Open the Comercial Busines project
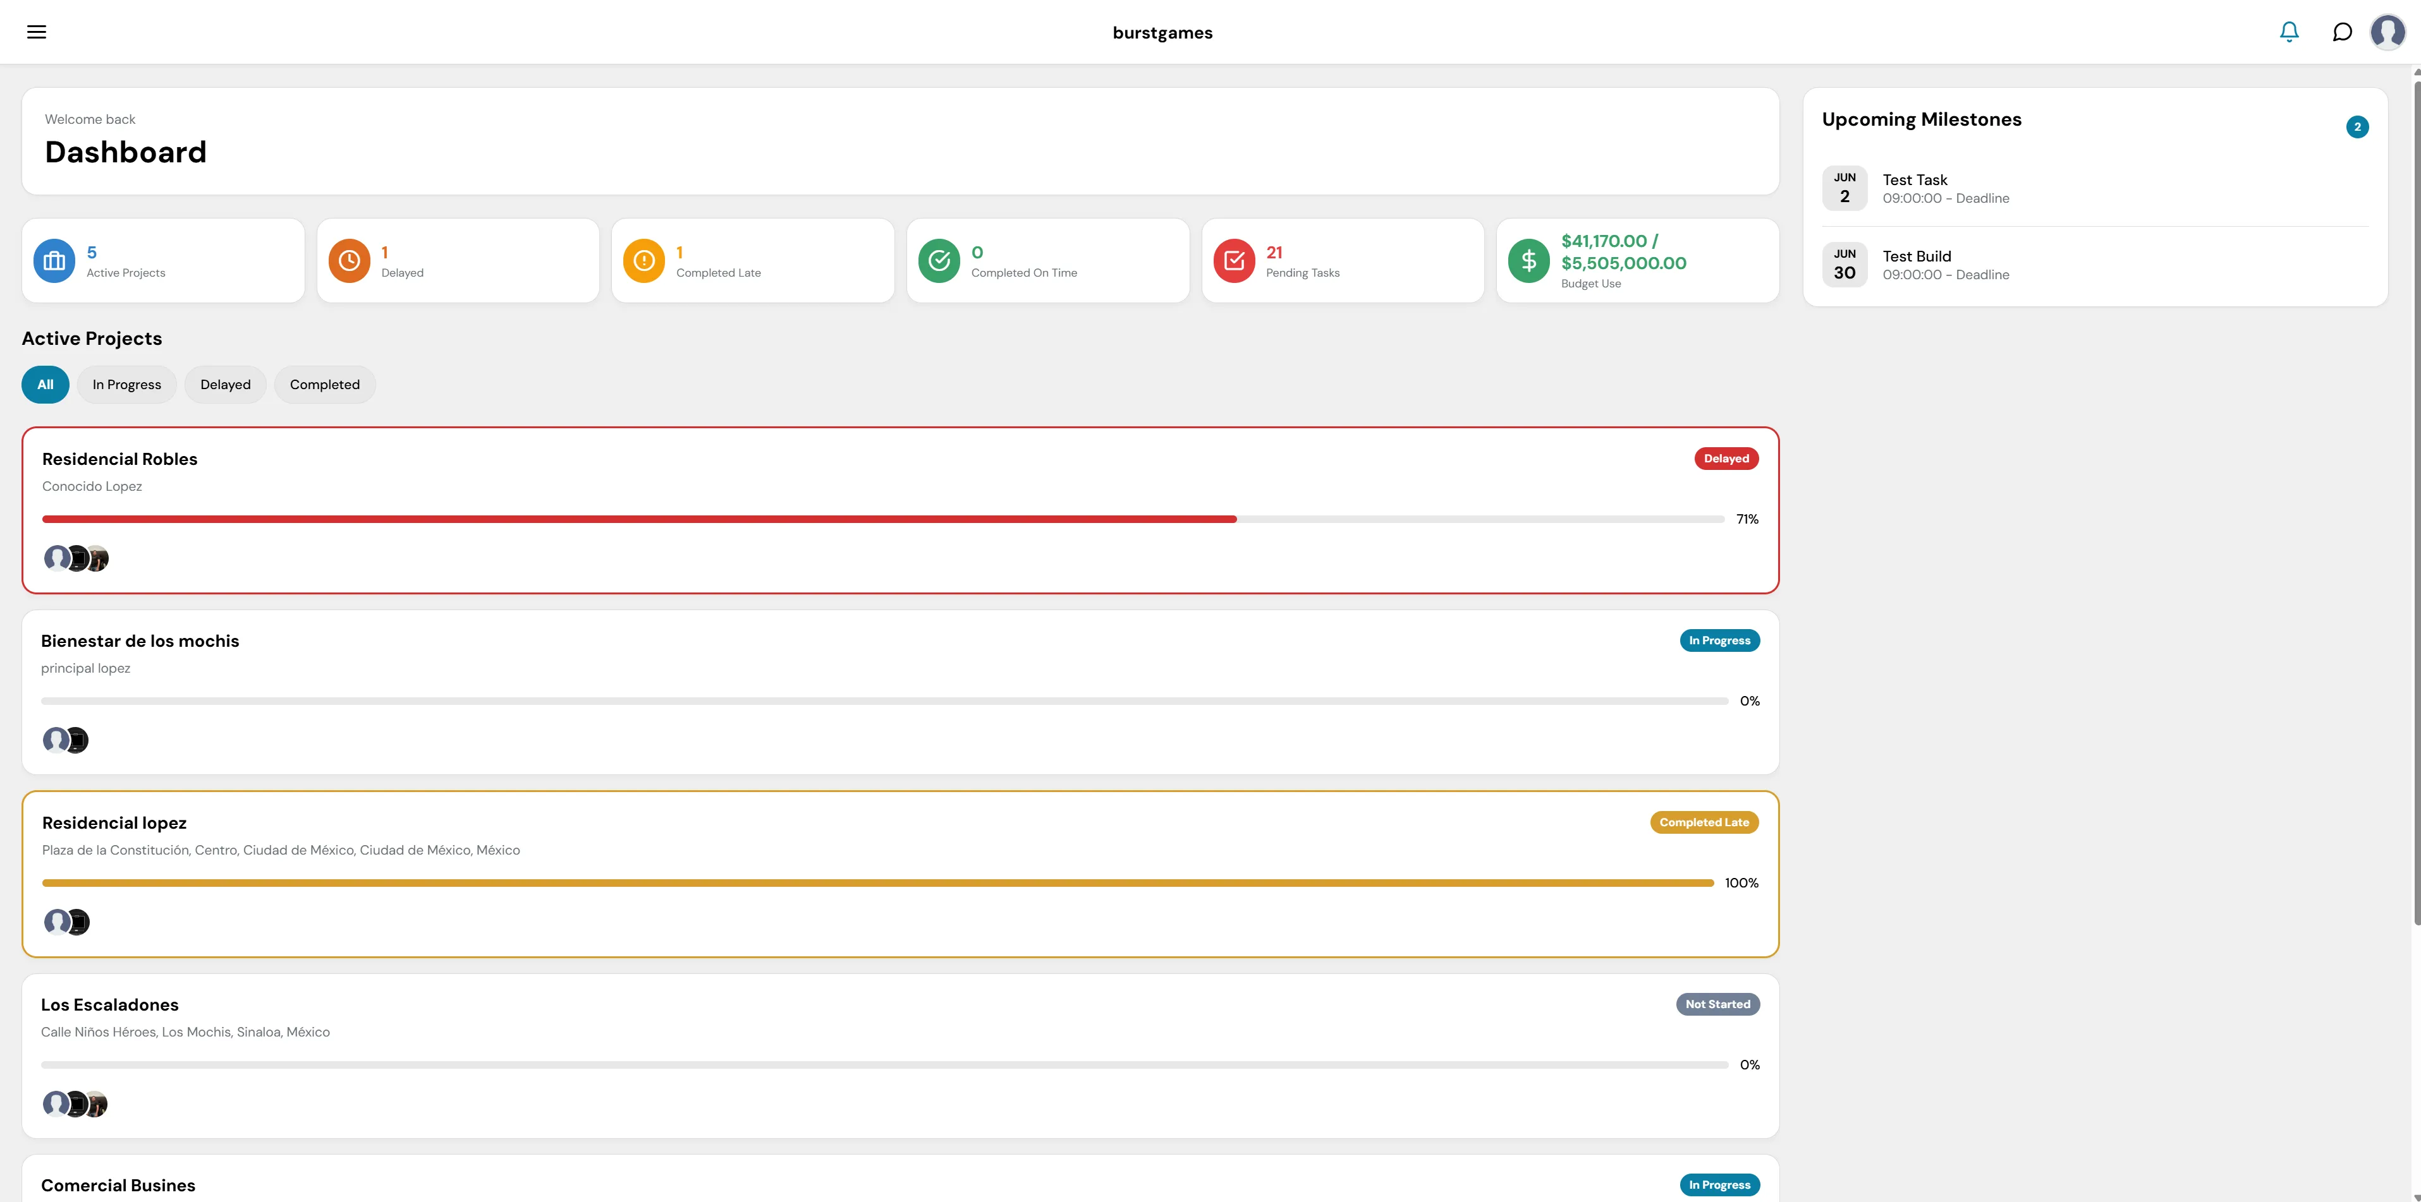Image resolution: width=2421 pixels, height=1202 pixels. pyautogui.click(x=118, y=1186)
